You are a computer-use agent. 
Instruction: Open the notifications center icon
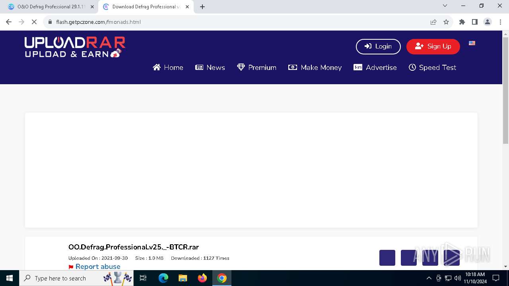tap(496, 278)
